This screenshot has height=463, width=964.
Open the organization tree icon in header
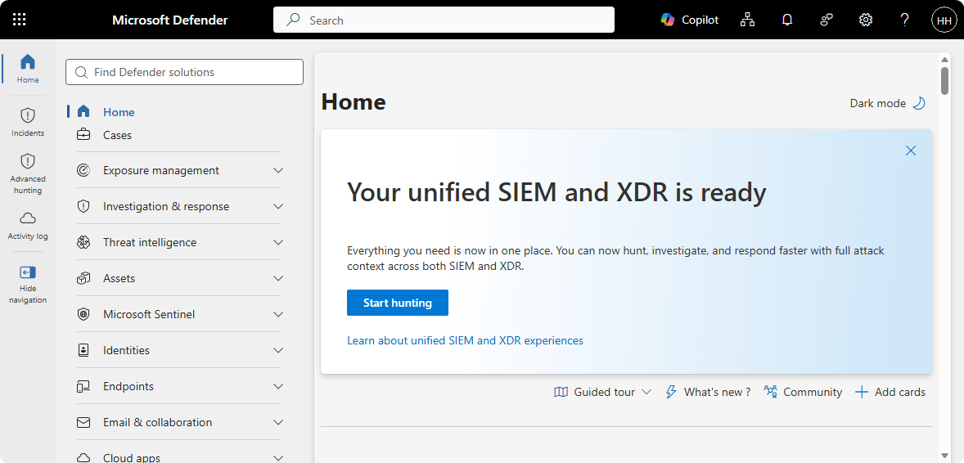pyautogui.click(x=747, y=20)
